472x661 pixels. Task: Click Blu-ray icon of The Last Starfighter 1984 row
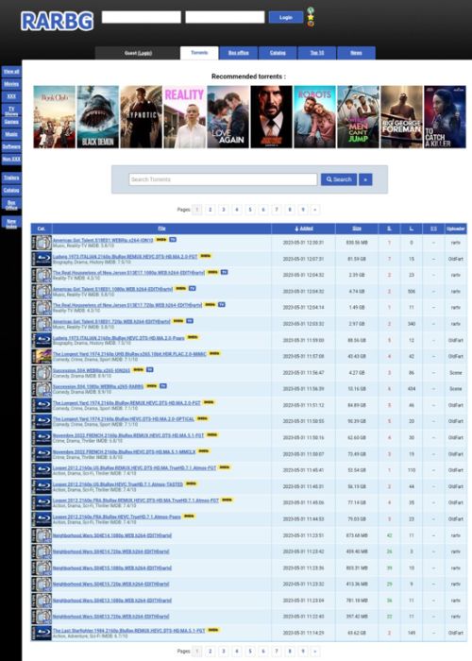[42, 633]
